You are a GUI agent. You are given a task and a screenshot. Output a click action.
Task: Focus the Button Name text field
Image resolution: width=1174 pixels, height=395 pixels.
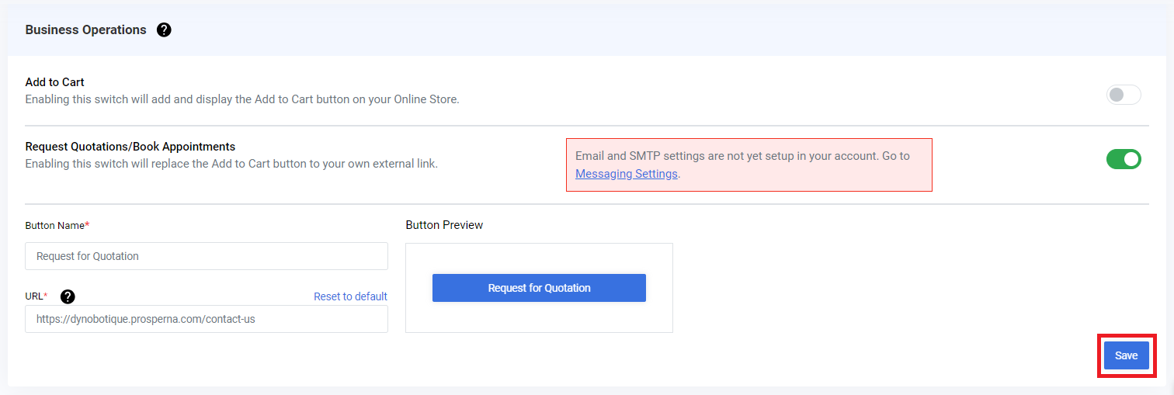(207, 256)
